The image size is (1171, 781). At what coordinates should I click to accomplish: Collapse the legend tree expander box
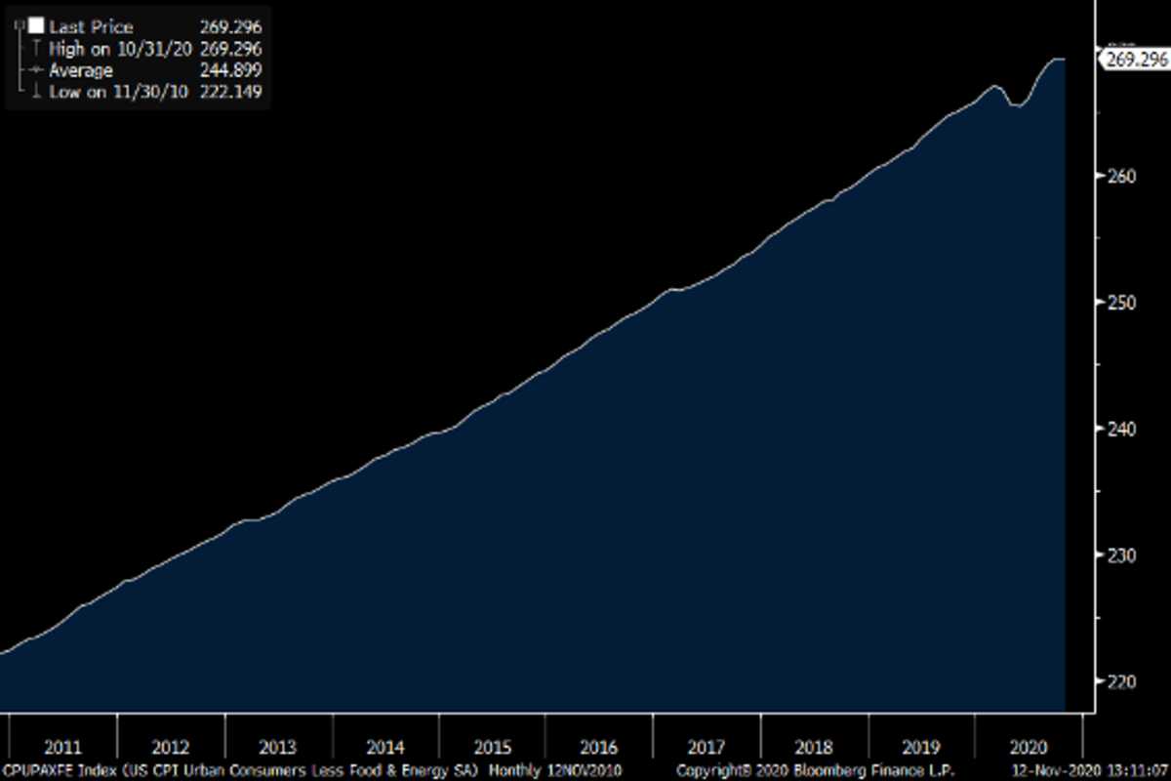[21, 27]
